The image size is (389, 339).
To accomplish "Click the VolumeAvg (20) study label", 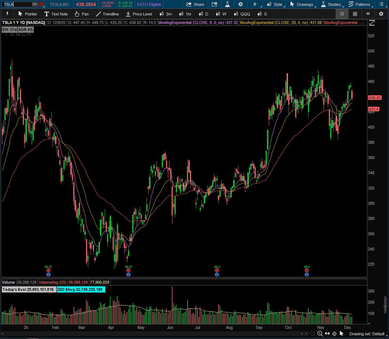I will [53, 282].
